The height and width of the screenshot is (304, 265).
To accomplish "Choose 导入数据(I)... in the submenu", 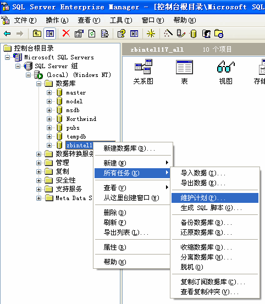I will pos(215,173).
